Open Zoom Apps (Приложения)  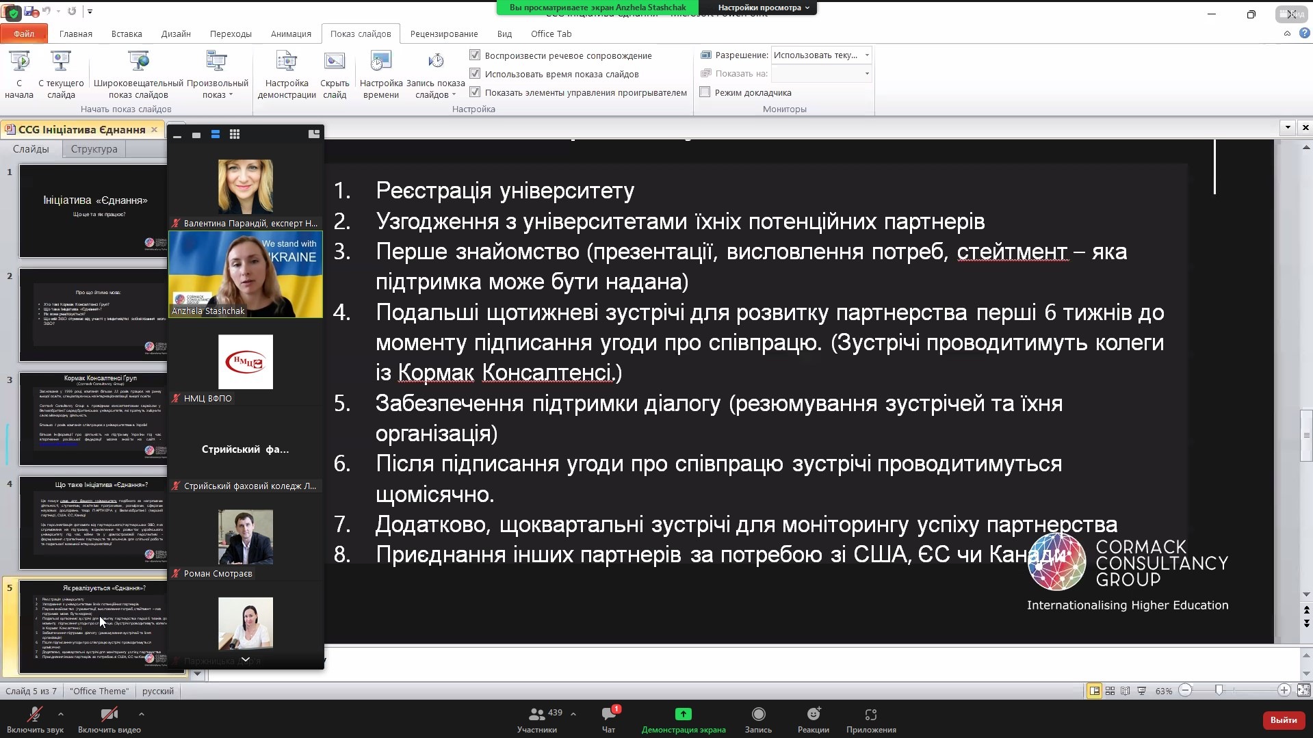(871, 720)
